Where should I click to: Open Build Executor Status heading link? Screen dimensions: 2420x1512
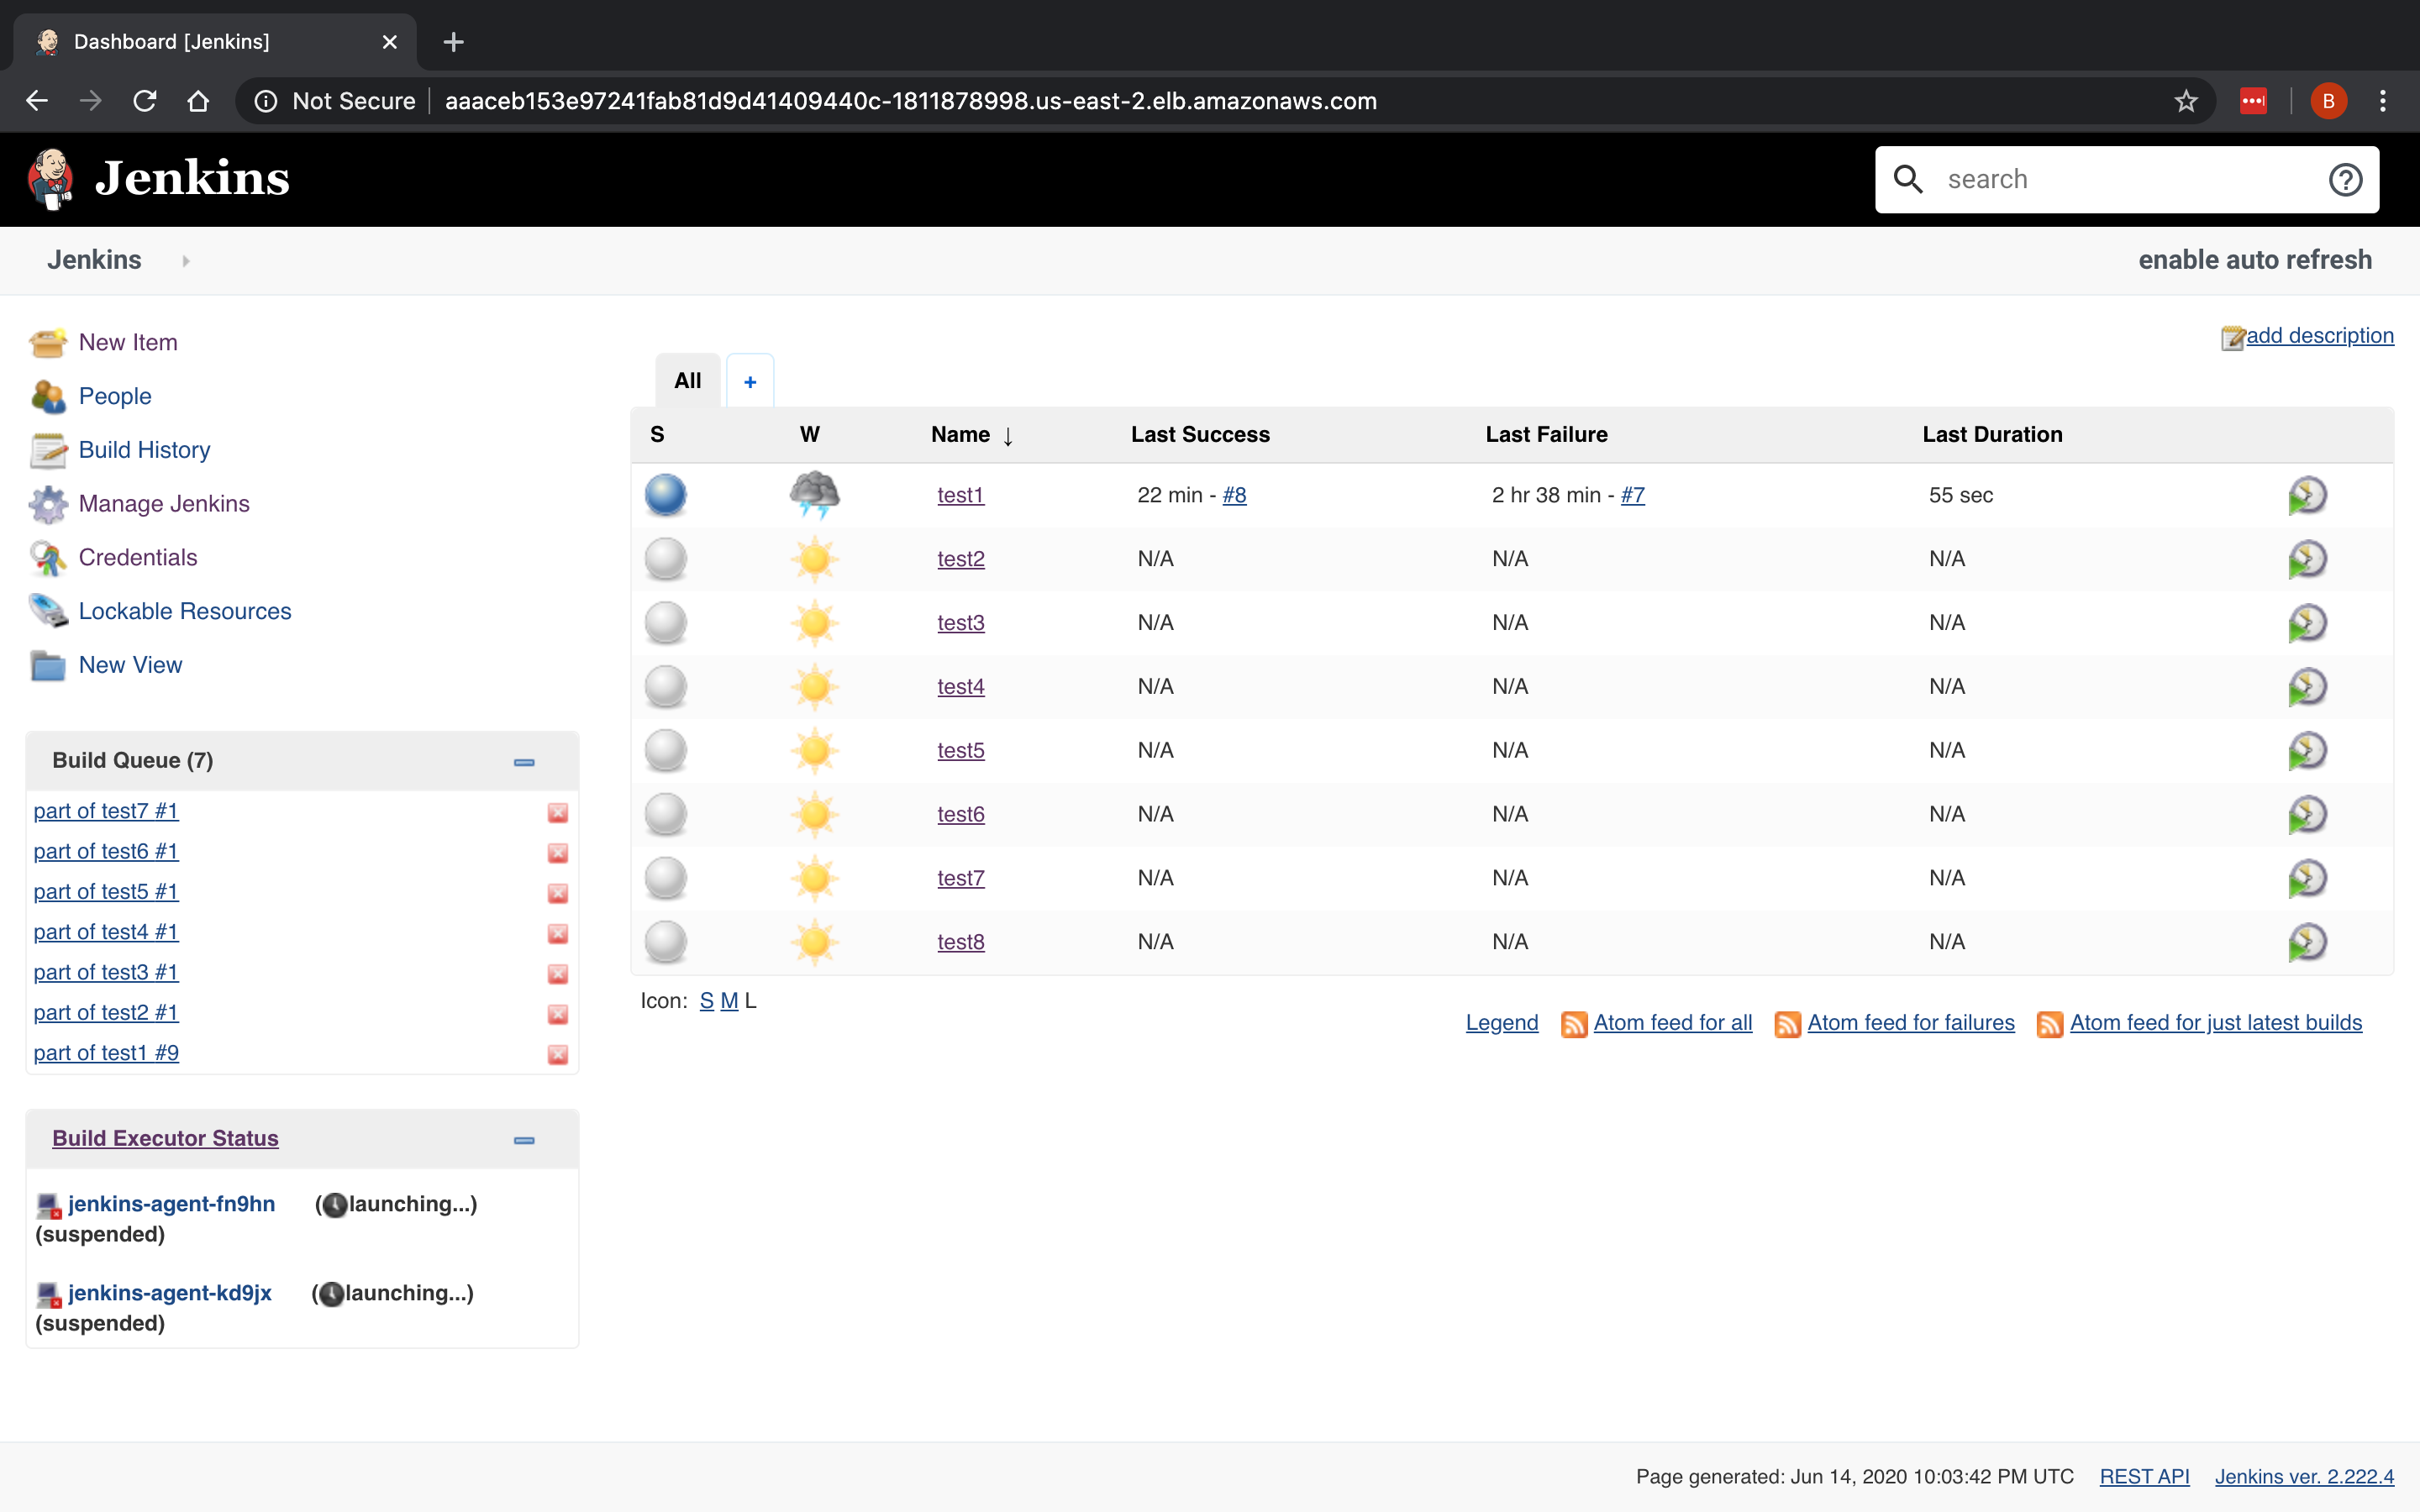pyautogui.click(x=165, y=1139)
